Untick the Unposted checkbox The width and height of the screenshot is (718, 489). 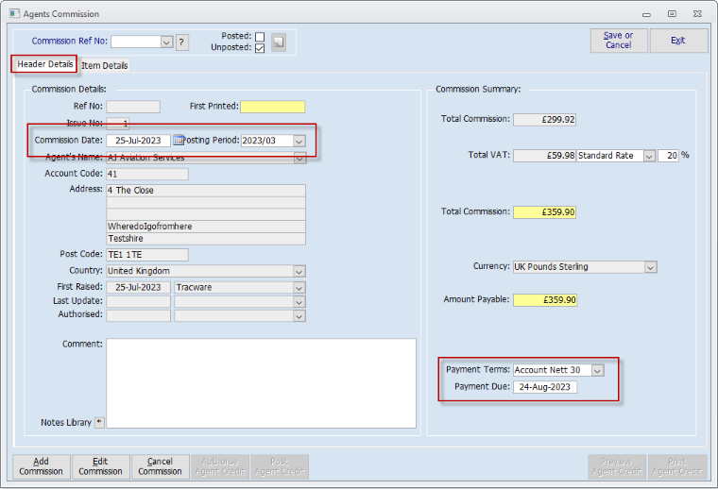click(259, 48)
